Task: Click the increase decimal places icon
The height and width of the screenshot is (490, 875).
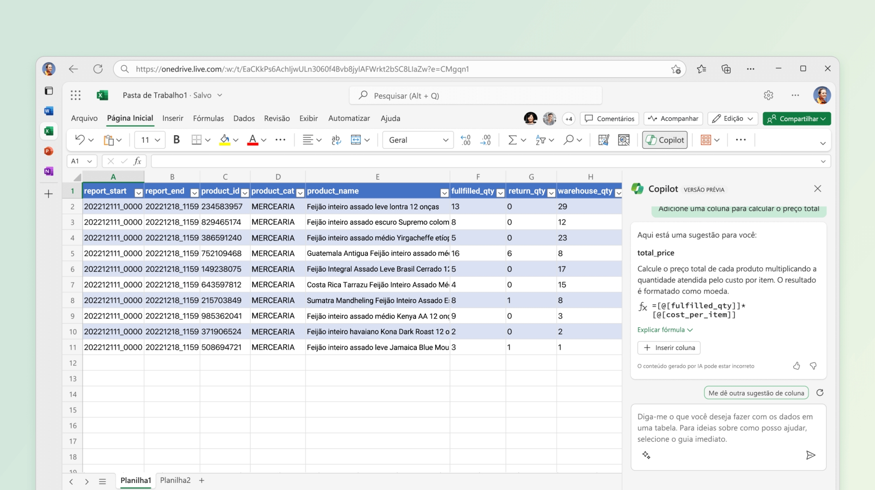Action: click(x=465, y=140)
